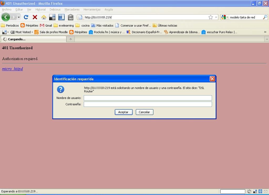Click the Delicious TAG toolbar icon
The width and height of the screenshot is (269, 195).
70,17
